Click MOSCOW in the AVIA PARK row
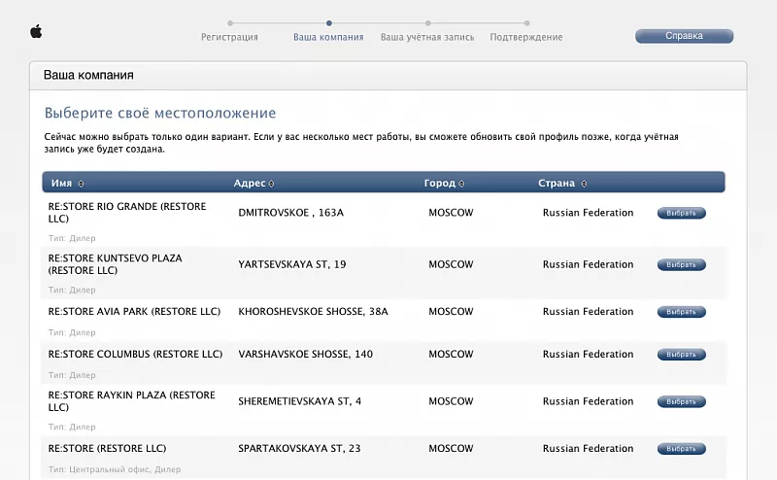This screenshot has width=777, height=480. click(451, 311)
